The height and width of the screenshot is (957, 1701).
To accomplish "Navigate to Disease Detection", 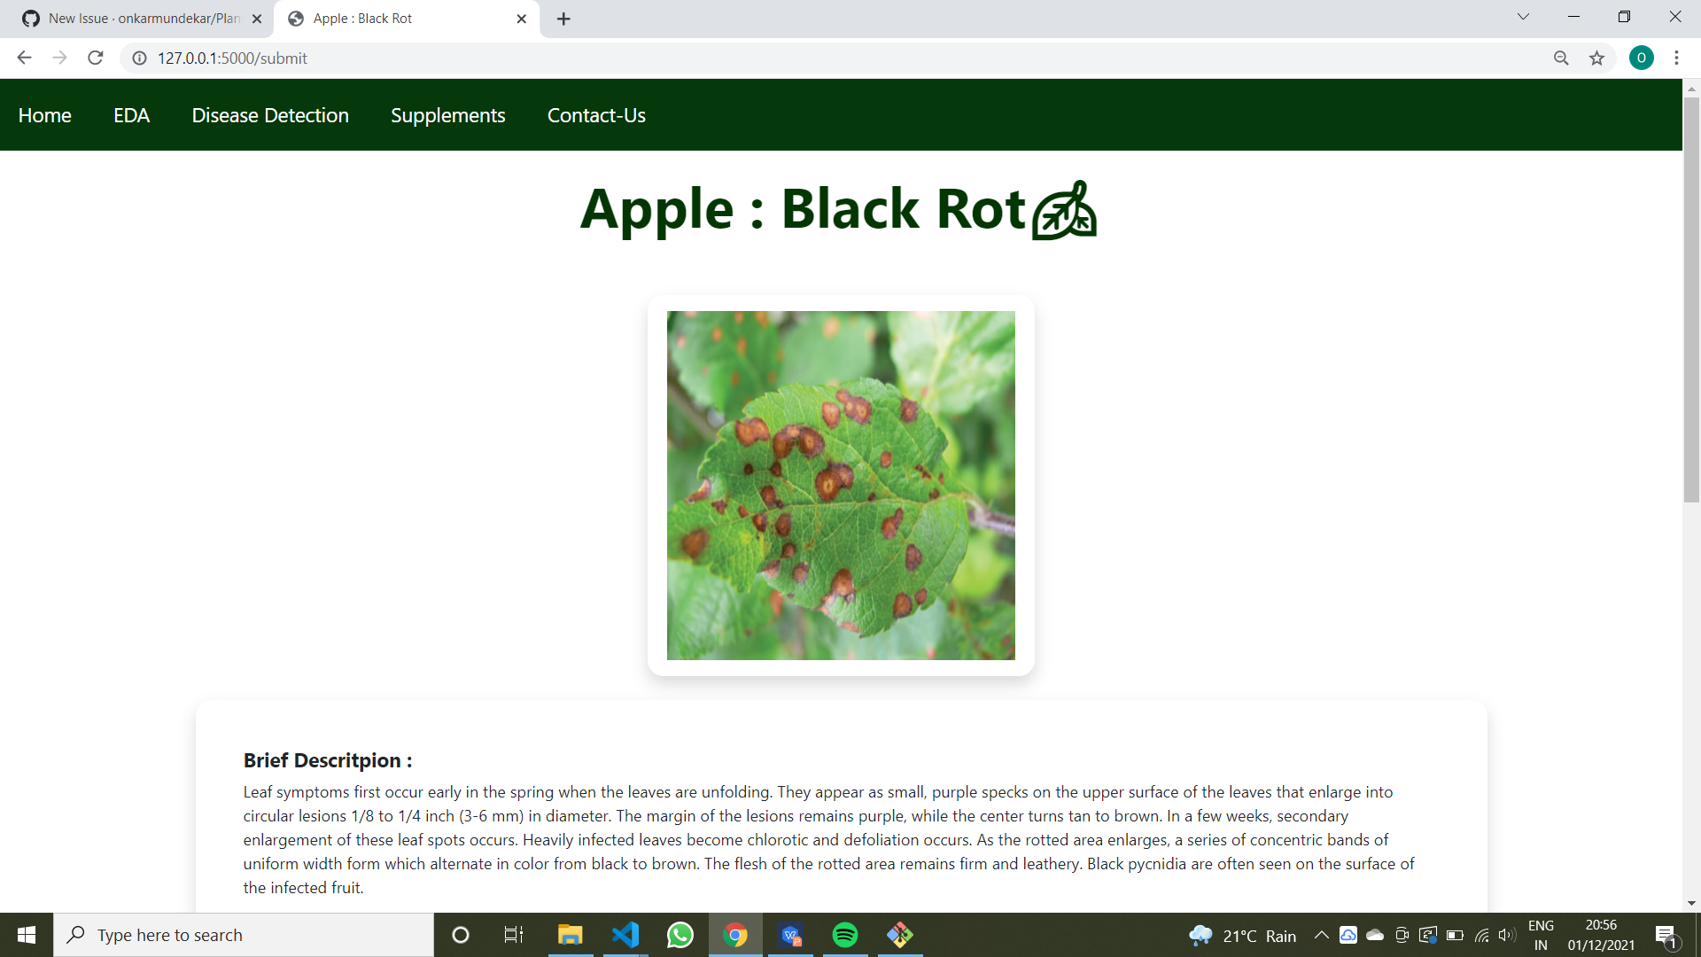I will pos(270,115).
